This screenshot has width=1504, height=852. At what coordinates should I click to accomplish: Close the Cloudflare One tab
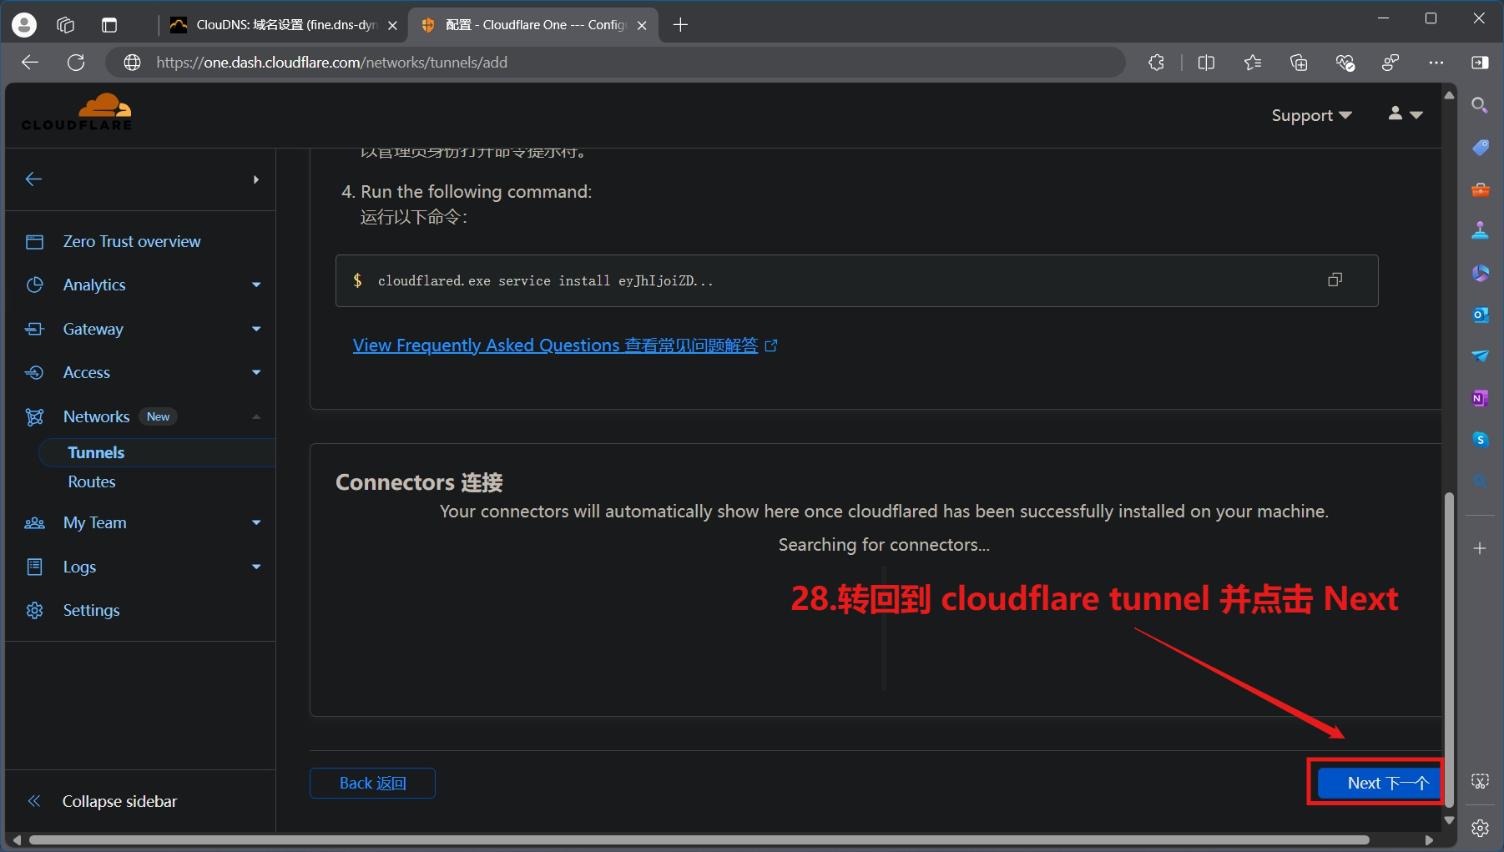point(642,25)
